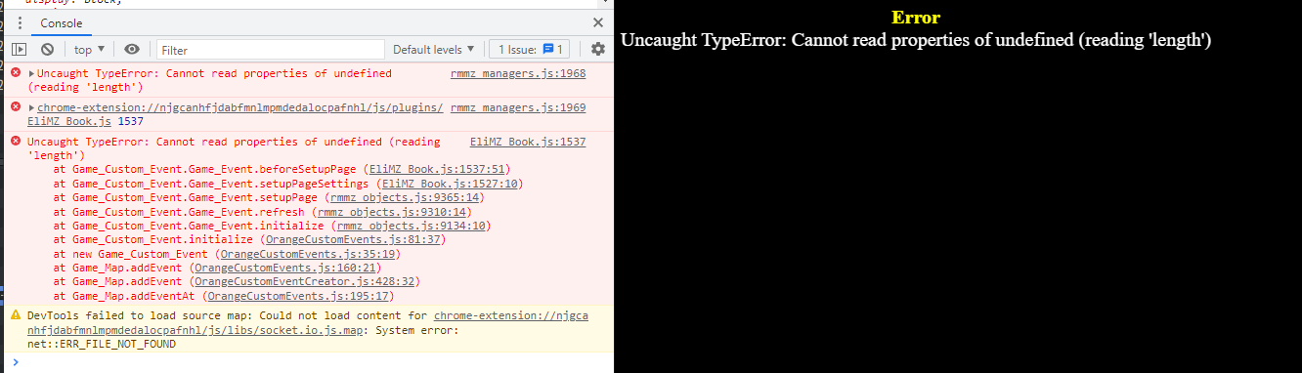Toggle the console sidebar panel icon
Viewport: 1302px width, 373px height.
point(20,49)
